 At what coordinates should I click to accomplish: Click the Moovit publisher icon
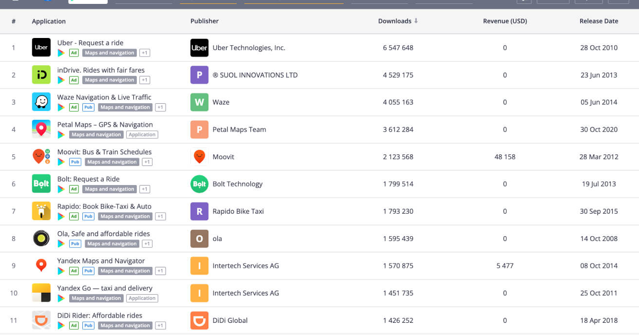tap(199, 157)
